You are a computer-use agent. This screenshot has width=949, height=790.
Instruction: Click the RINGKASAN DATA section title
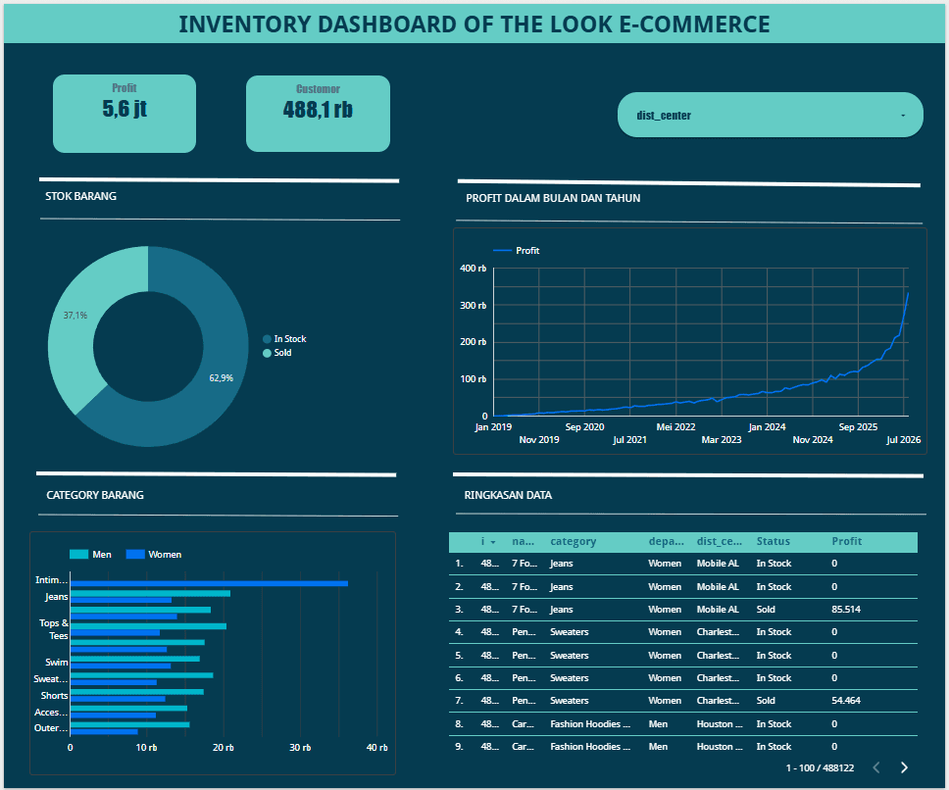(508, 495)
